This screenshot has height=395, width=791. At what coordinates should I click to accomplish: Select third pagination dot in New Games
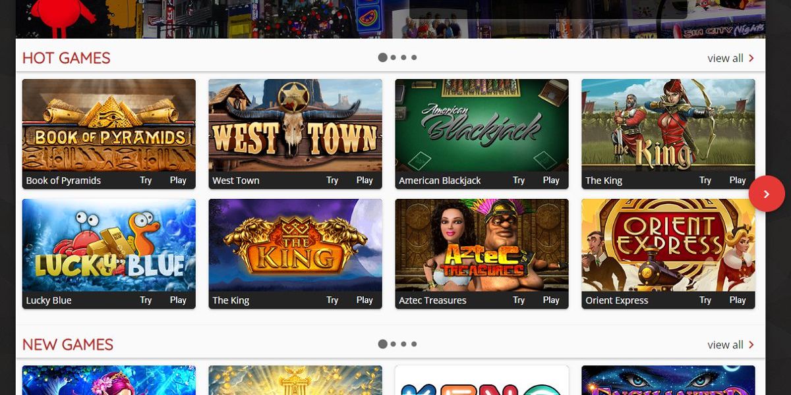pyautogui.click(x=404, y=344)
